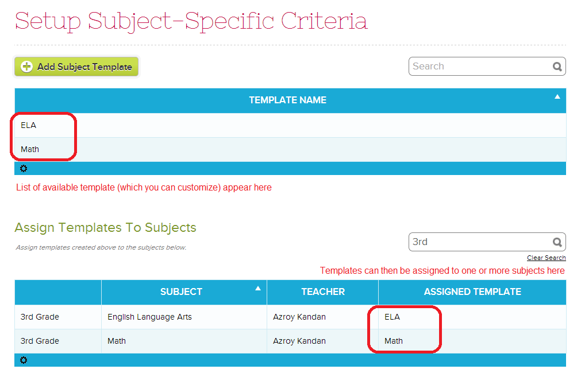Sort by the Subject column header
This screenshot has height=373, width=581.
point(181,292)
